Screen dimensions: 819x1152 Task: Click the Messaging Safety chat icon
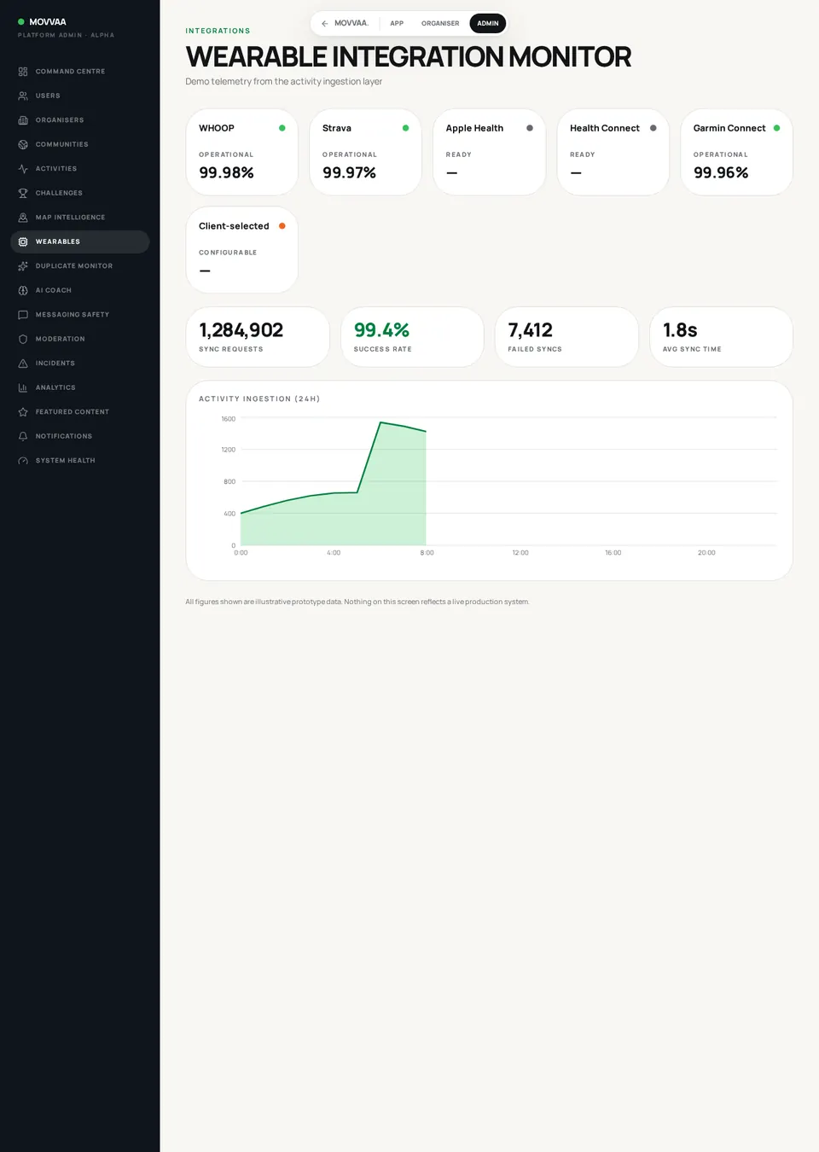23,315
